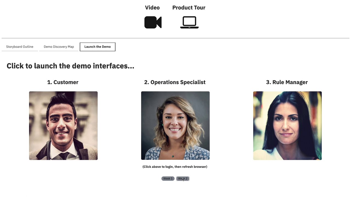Switch to the Storyboard Outline tab

click(x=20, y=47)
